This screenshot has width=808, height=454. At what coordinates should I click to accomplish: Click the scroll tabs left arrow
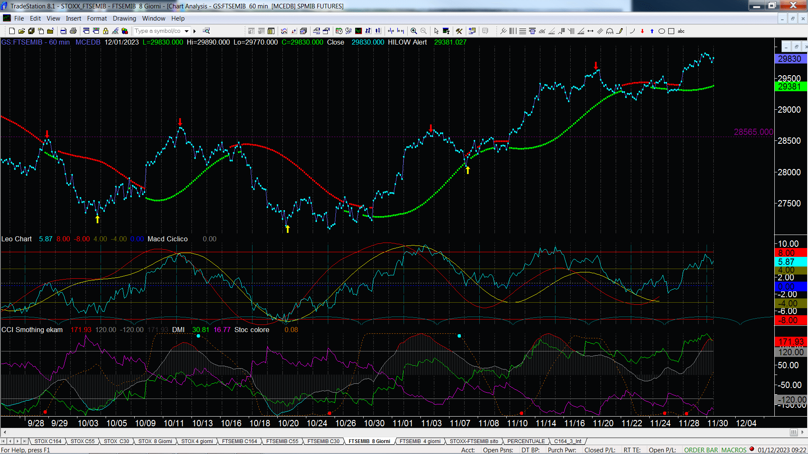coord(10,441)
